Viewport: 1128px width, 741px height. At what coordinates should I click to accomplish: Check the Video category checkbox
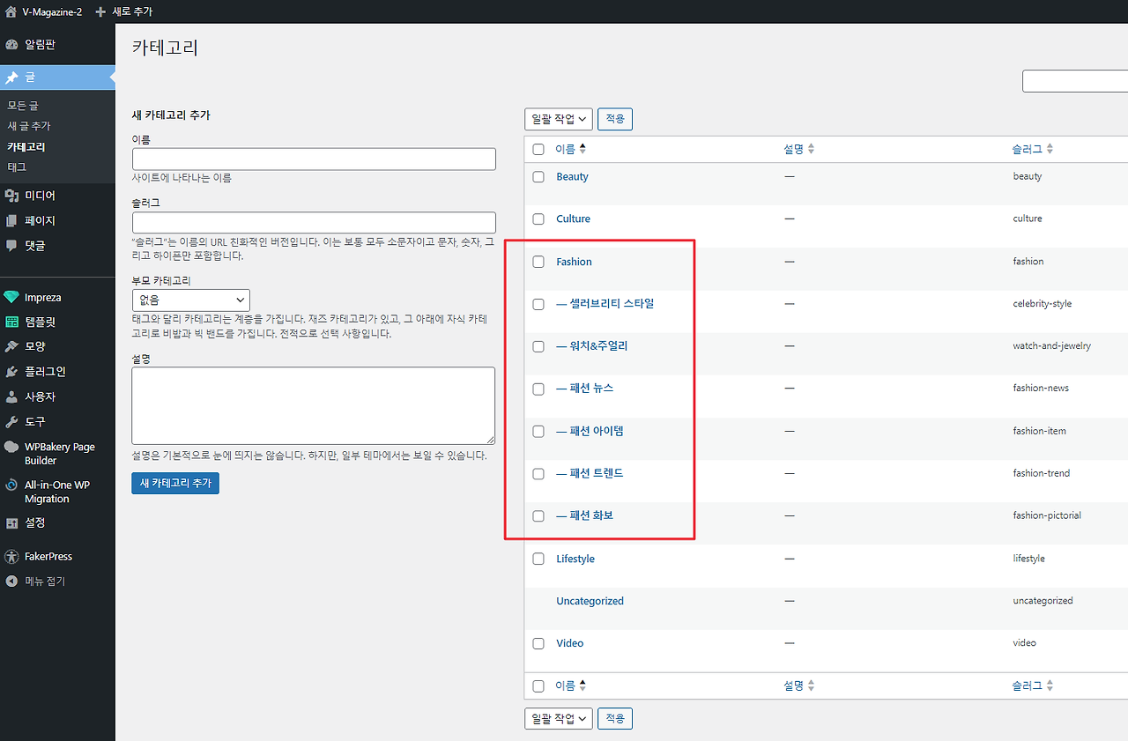pyautogui.click(x=538, y=643)
